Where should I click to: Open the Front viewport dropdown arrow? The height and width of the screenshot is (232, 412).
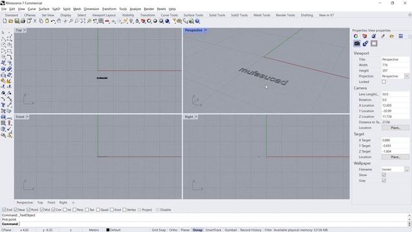tap(27, 117)
